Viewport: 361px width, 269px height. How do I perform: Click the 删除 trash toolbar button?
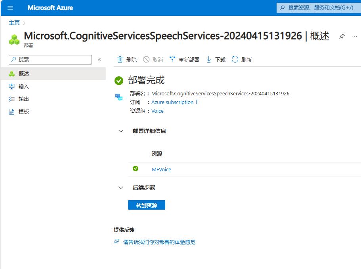coord(127,60)
